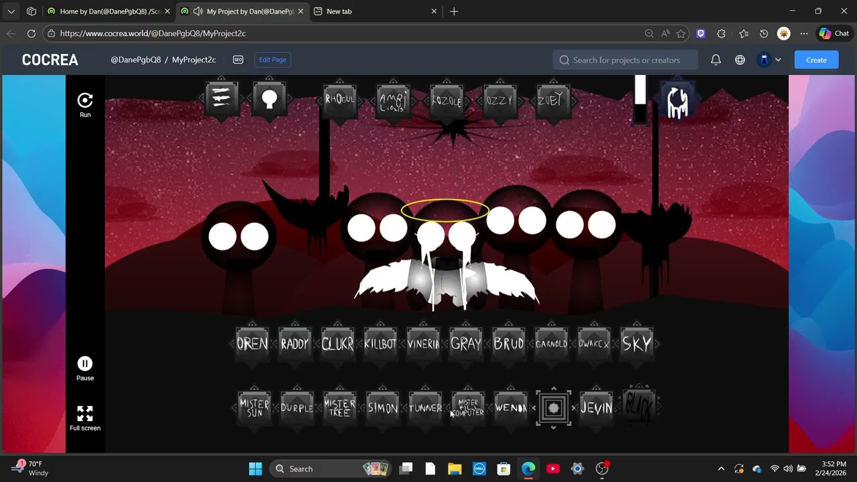This screenshot has width=857, height=482.
Task: Switch to the New tab tab
Action: 375,11
